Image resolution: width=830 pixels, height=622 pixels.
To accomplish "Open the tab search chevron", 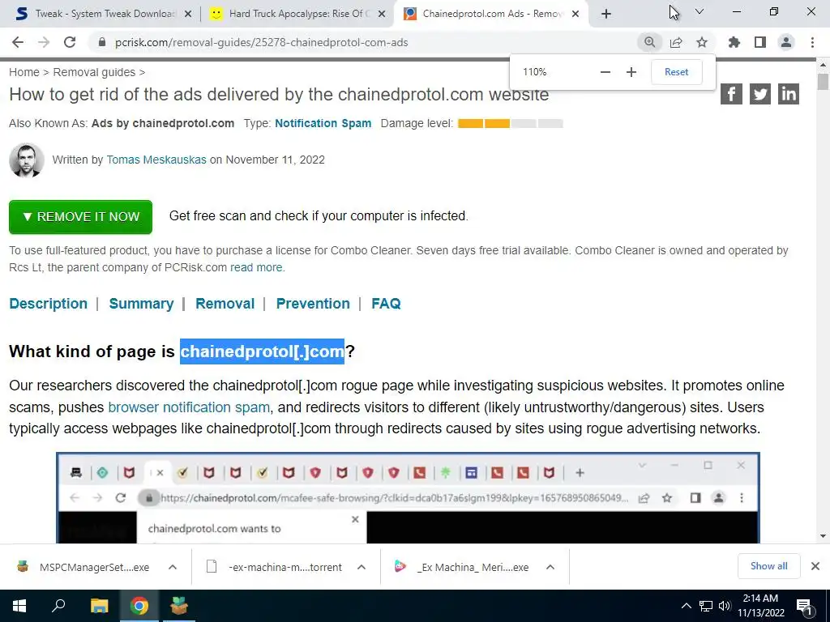I will [x=700, y=11].
